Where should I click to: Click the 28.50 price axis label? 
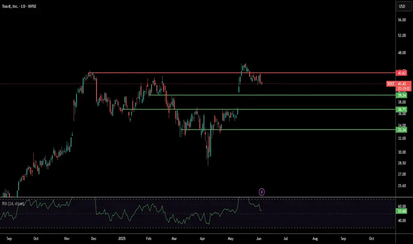pos(402,163)
